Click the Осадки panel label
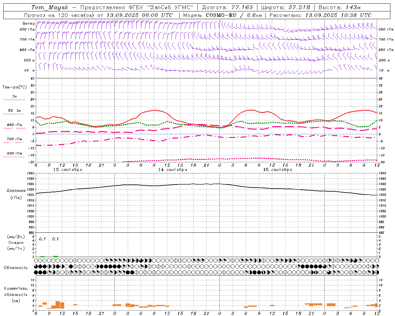 pyautogui.click(x=16, y=243)
